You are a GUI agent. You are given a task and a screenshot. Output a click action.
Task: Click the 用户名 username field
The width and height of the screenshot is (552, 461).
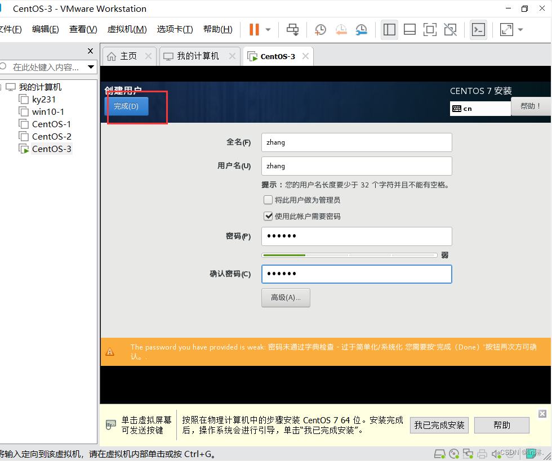[357, 166]
